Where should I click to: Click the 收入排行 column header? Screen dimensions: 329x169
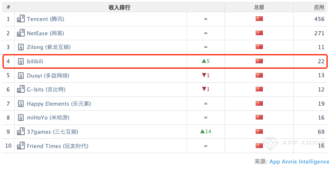click(x=119, y=8)
